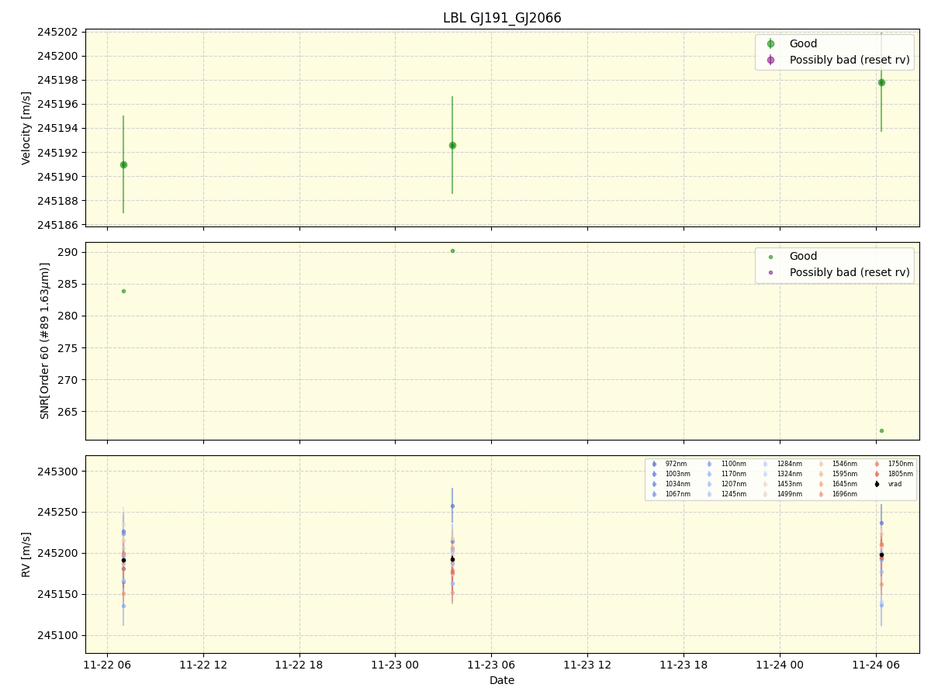Click the 245194 velocity tick label
This screenshot has height=698, width=931.
coord(58,128)
